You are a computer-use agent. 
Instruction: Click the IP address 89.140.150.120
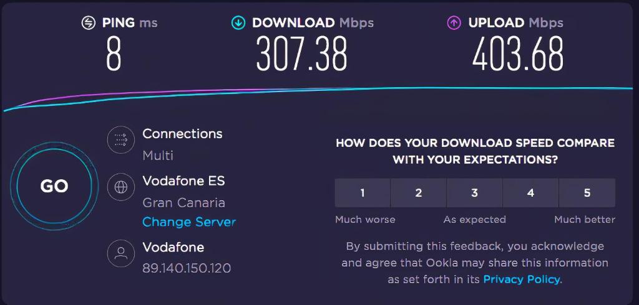[187, 268]
